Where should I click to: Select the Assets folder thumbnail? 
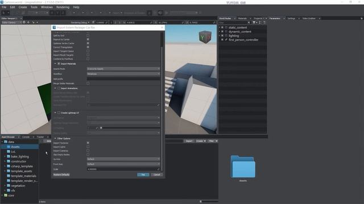tap(243, 167)
